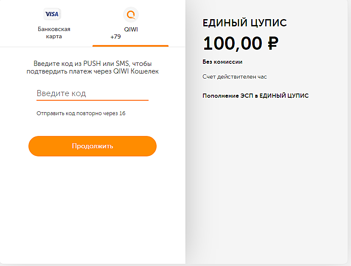
Task: Click the Отправить код повторно resend text
Action: [77, 113]
